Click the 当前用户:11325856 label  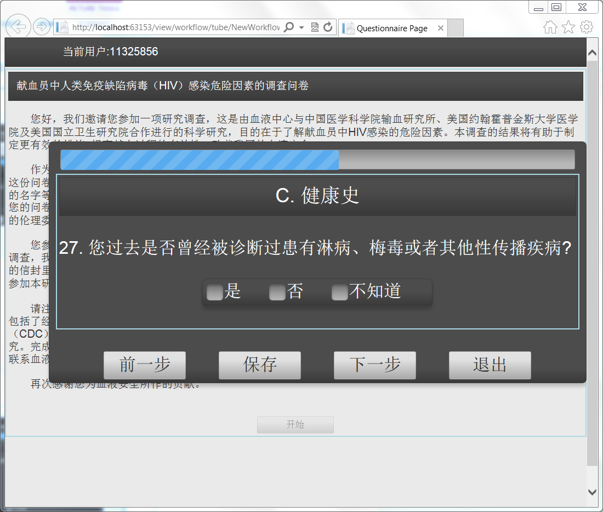110,52
